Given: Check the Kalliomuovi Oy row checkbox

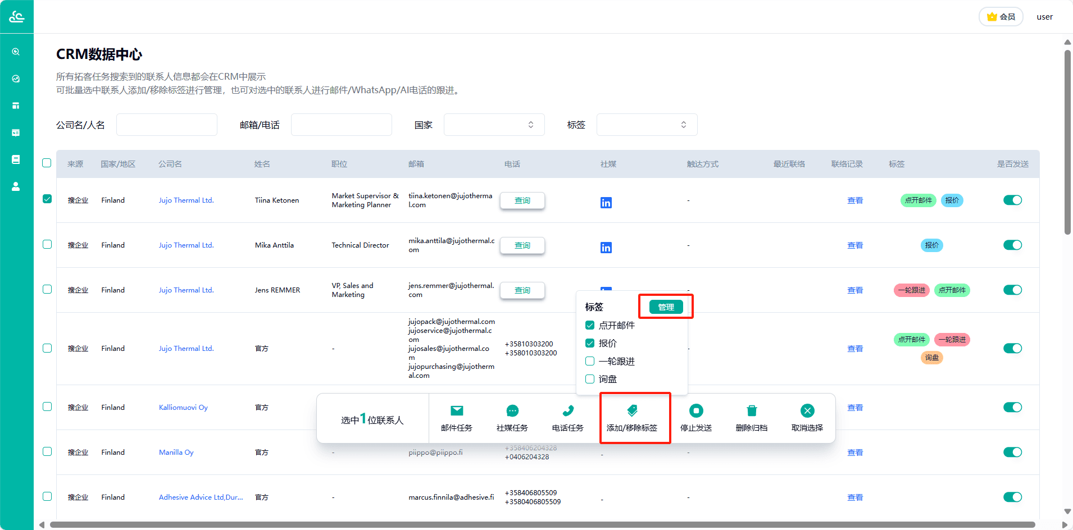Looking at the screenshot, I should click(x=47, y=406).
